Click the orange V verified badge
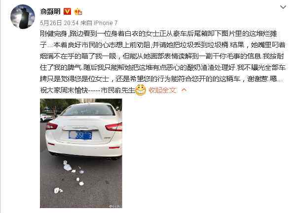Screen dimensions: 296x213 click(67, 11)
